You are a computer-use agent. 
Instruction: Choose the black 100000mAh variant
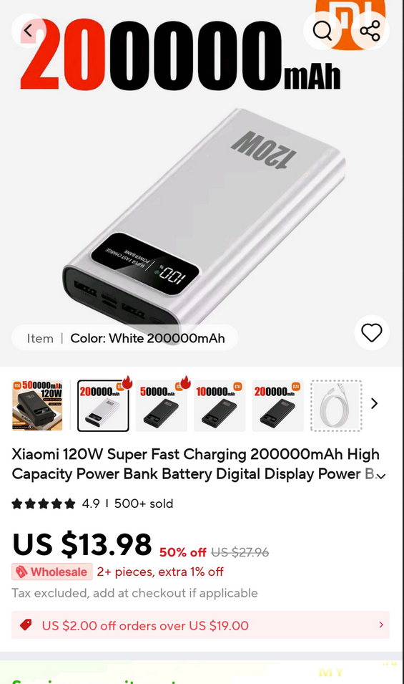(220, 405)
